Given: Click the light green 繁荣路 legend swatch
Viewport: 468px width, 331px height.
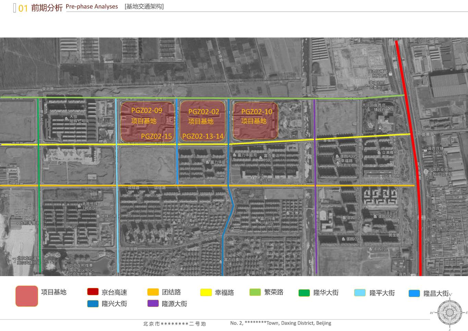Looking at the screenshot, I should tap(255, 292).
